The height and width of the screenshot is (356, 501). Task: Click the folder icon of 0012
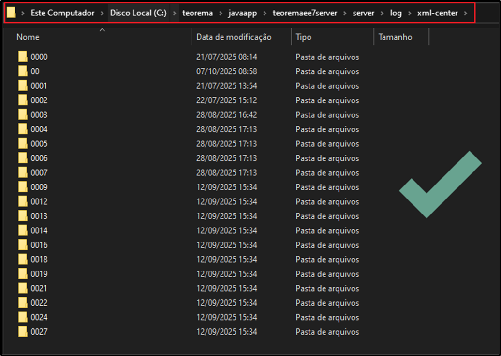23,201
